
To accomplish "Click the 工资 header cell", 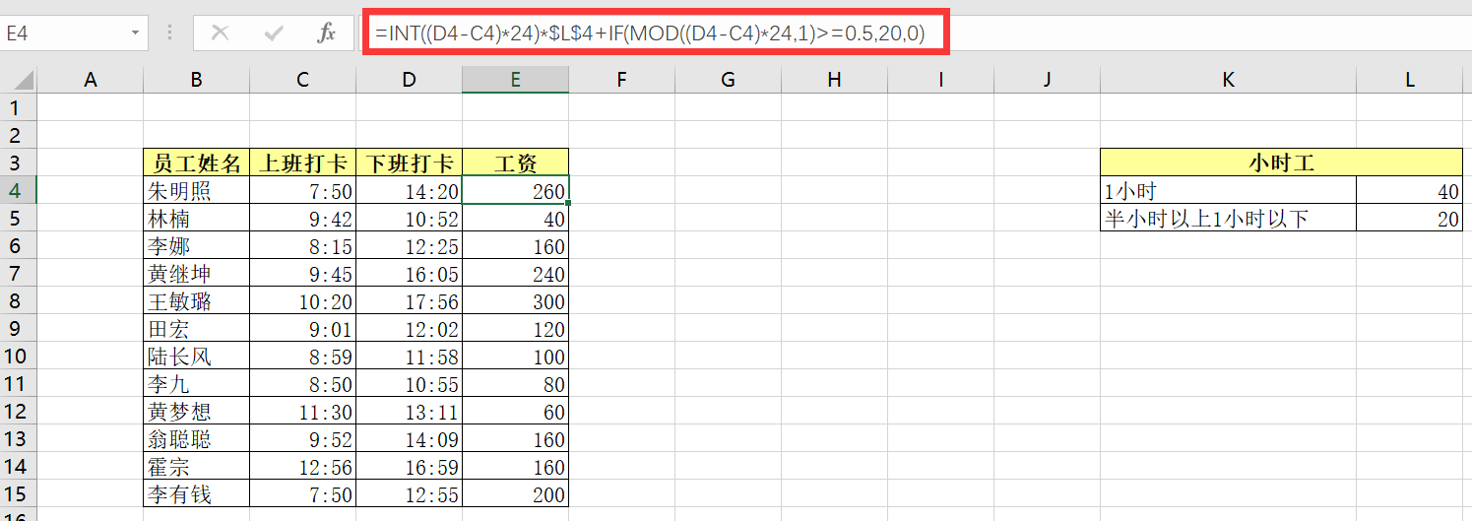I will coord(516,163).
